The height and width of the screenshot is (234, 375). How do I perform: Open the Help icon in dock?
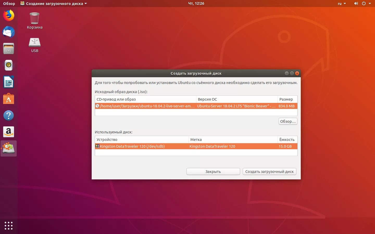point(9,115)
